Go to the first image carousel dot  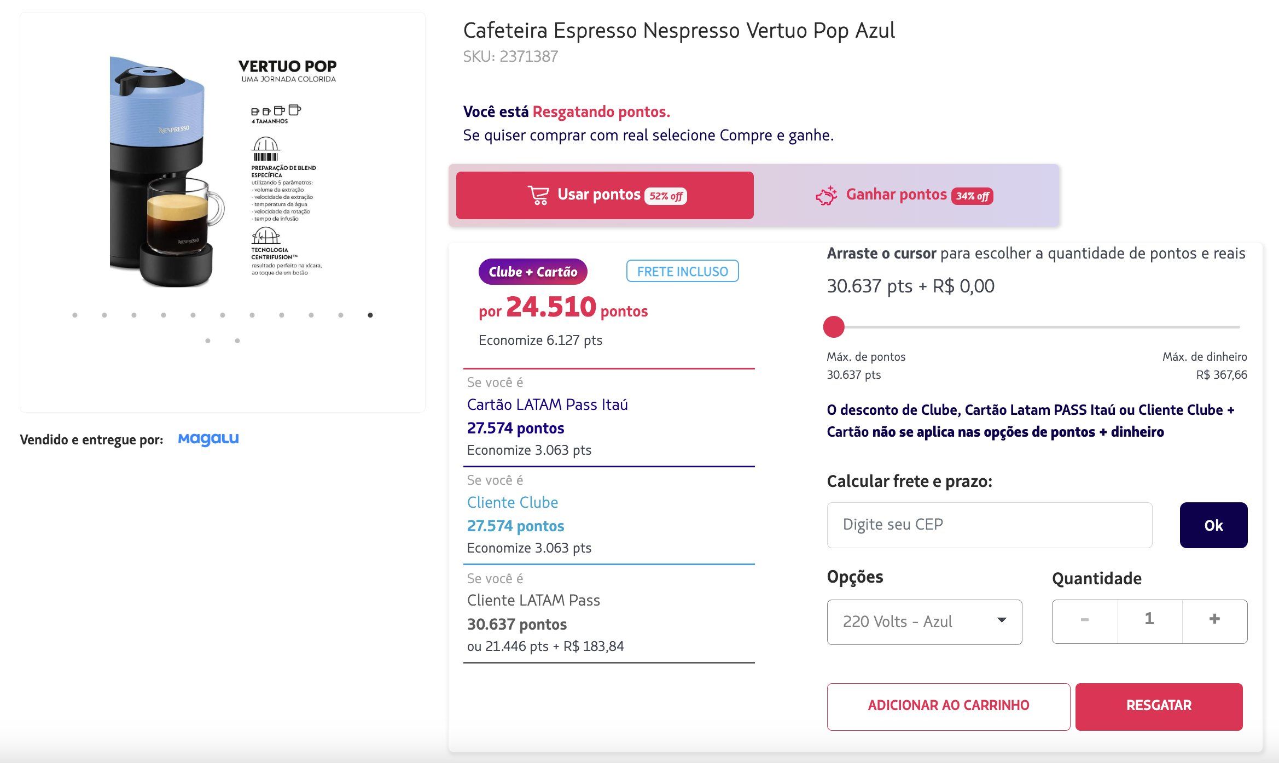point(75,315)
